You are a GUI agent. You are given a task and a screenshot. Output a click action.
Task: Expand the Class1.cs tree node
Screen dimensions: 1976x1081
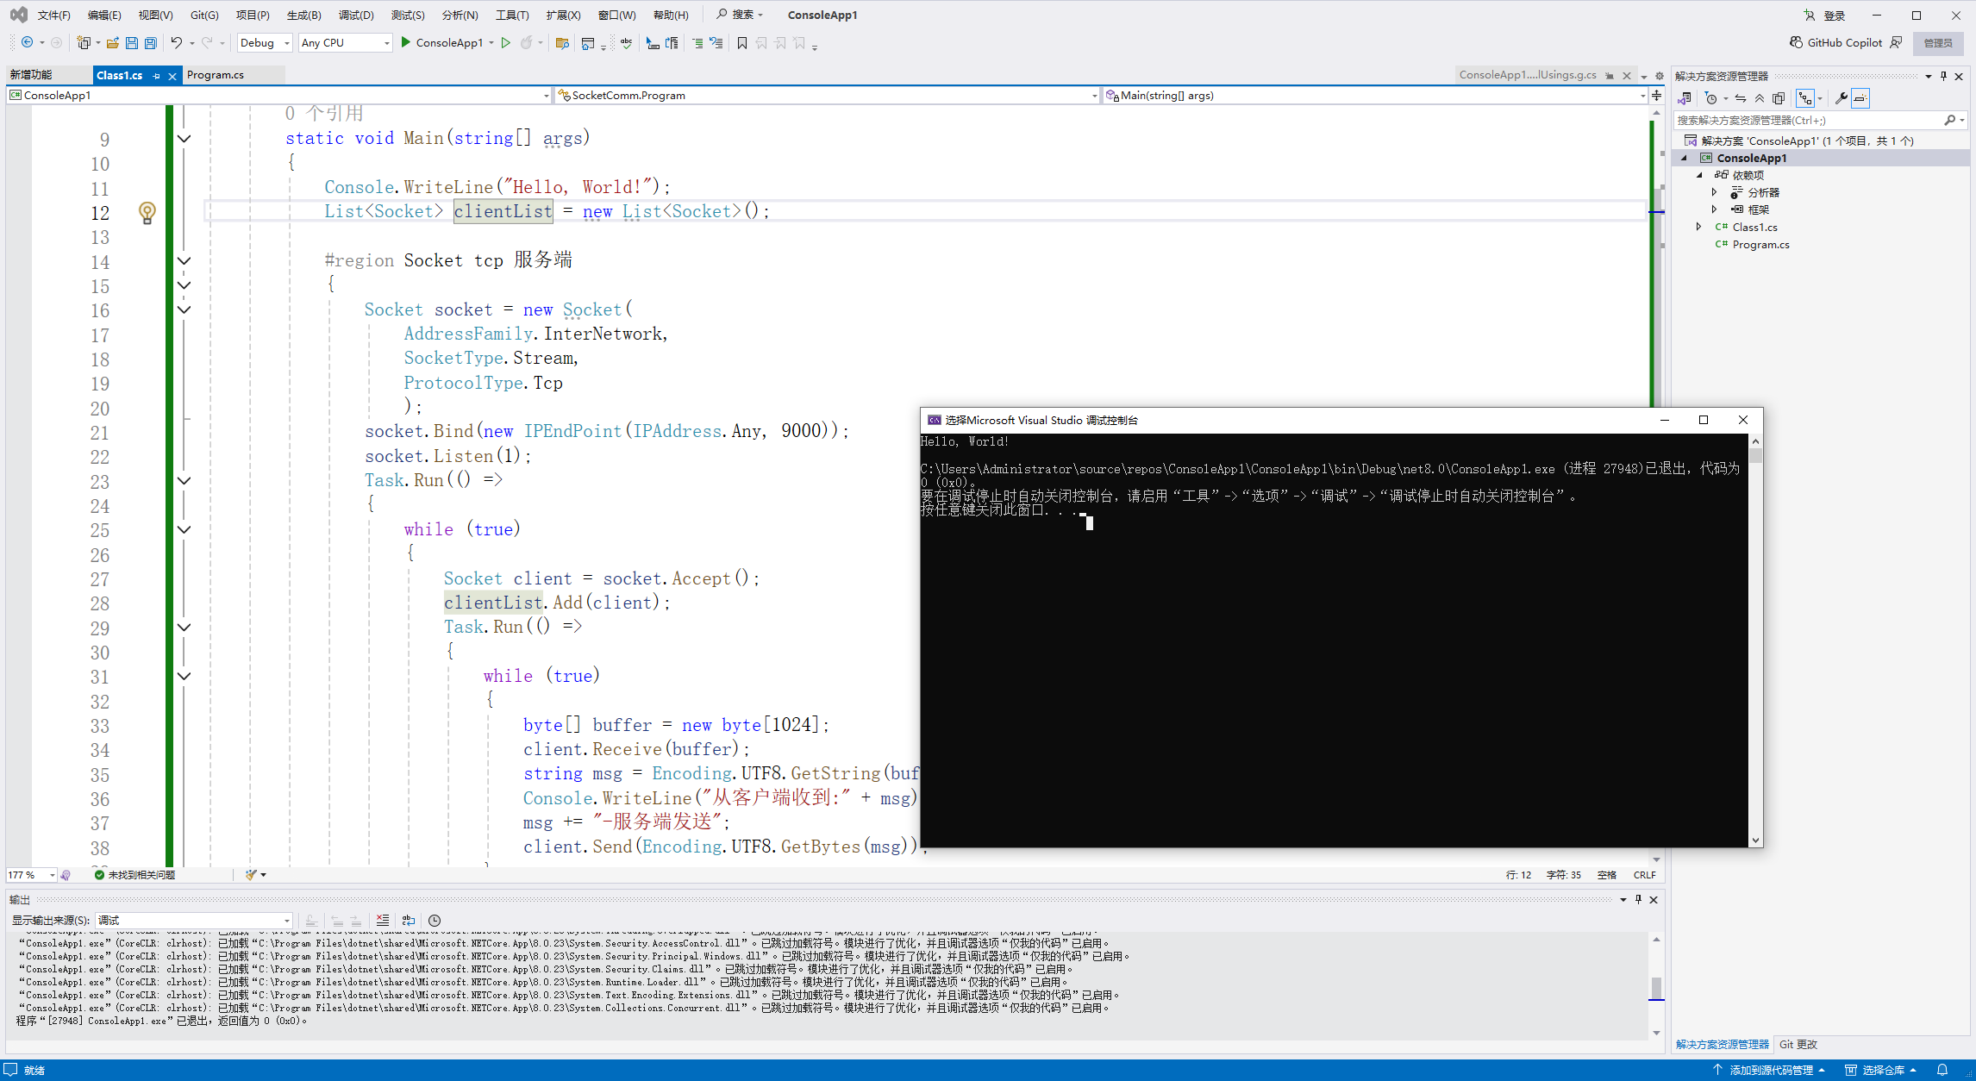pos(1698,228)
